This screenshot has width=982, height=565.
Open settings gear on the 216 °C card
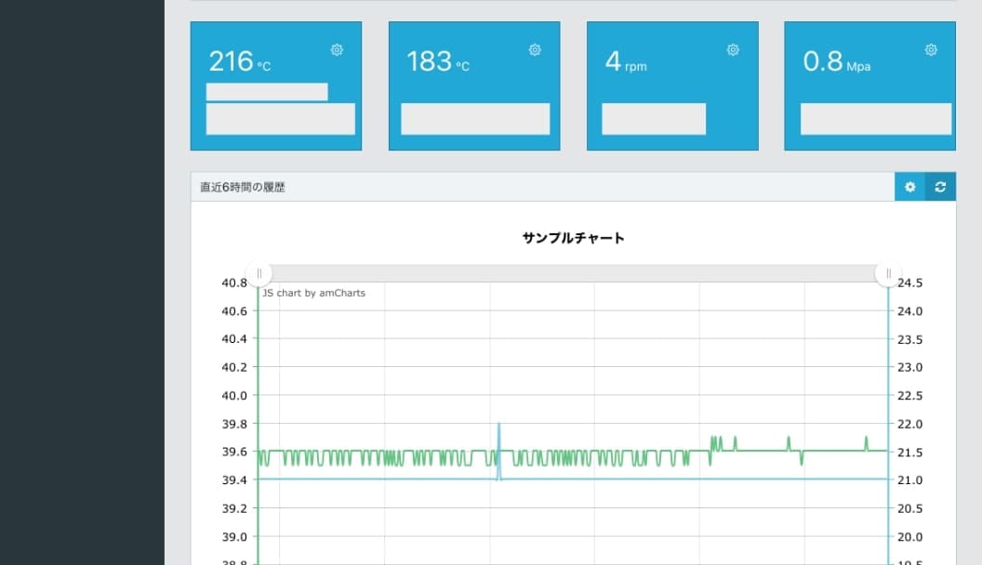pyautogui.click(x=337, y=49)
